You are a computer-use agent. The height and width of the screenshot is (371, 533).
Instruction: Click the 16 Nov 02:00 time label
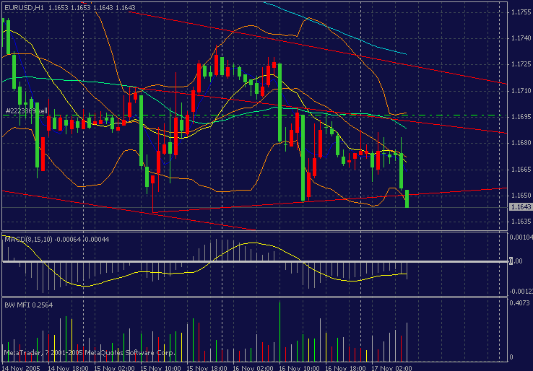[253, 368]
